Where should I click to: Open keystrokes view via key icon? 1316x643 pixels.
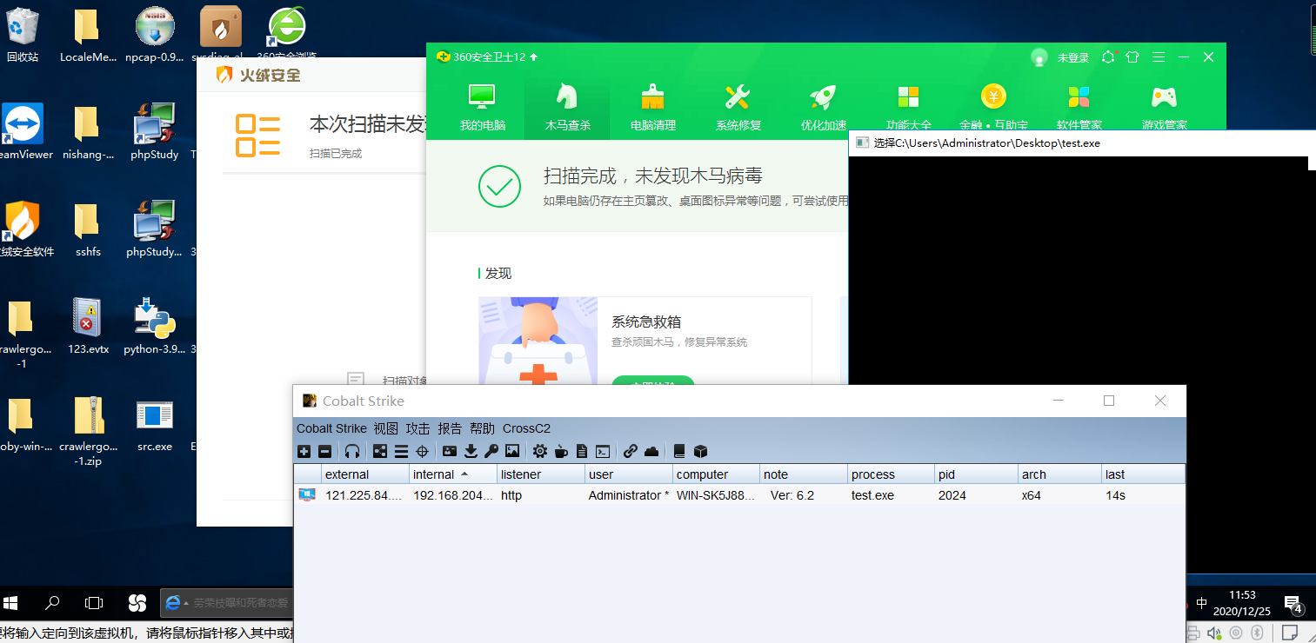tap(491, 451)
